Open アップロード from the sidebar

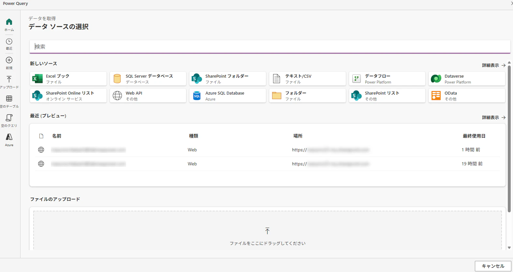click(x=9, y=82)
